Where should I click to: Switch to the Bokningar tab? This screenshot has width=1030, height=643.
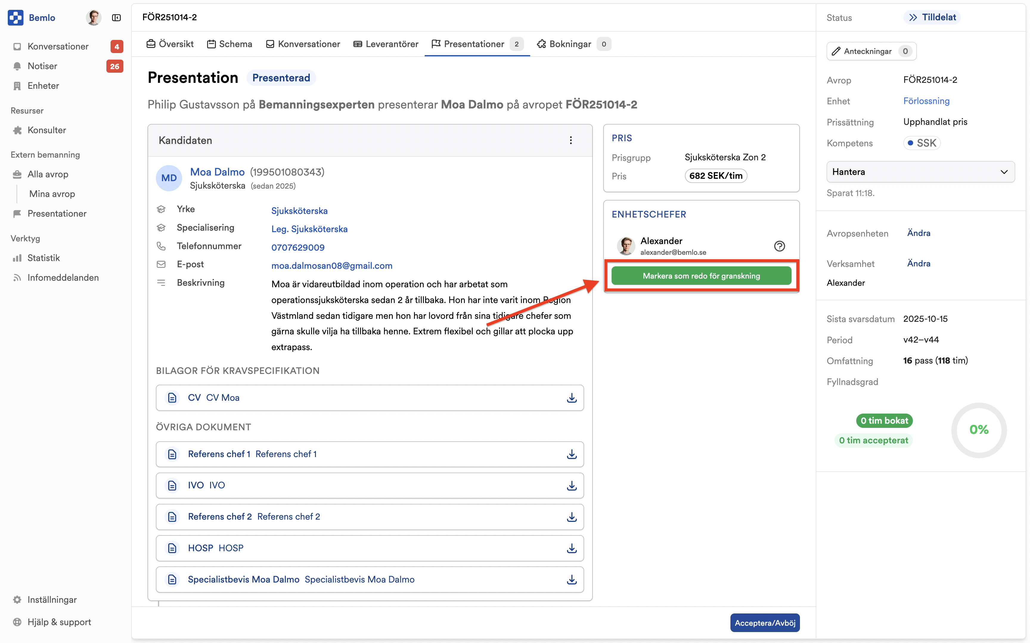click(x=574, y=44)
